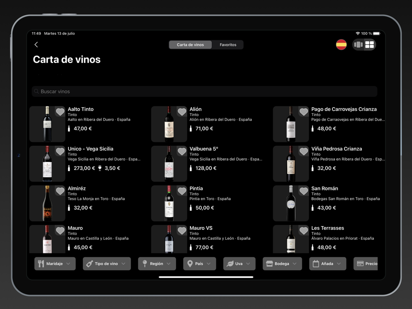Viewport: 412px width, 309px height.
Task: Click the Aalto Tinto wine title
Action: (x=81, y=109)
